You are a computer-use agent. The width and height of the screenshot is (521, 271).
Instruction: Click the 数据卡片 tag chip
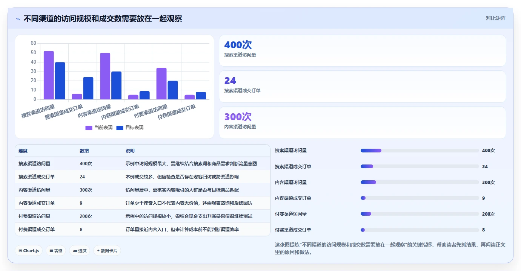pos(107,251)
